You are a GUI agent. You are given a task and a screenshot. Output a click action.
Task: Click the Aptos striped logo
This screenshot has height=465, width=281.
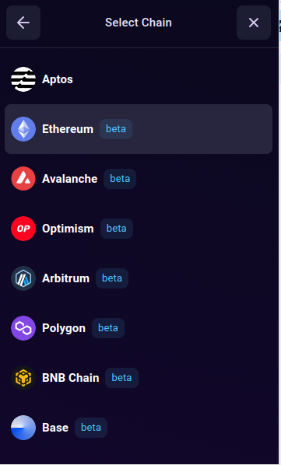tap(23, 79)
